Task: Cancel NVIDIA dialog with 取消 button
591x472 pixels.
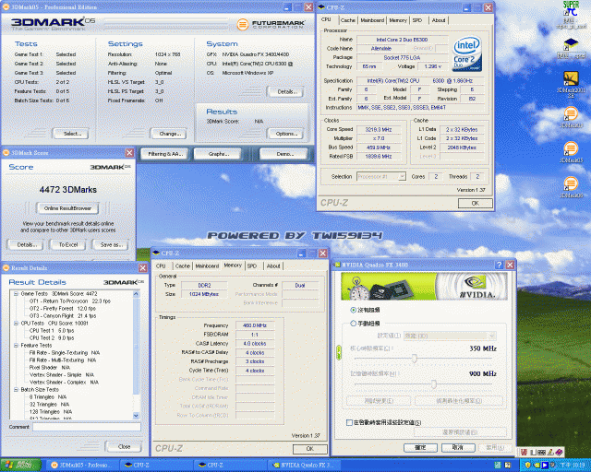Action: coord(458,447)
